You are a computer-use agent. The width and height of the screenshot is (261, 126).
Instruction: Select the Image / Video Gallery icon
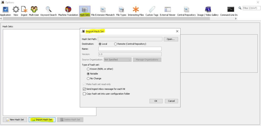tap(208, 10)
